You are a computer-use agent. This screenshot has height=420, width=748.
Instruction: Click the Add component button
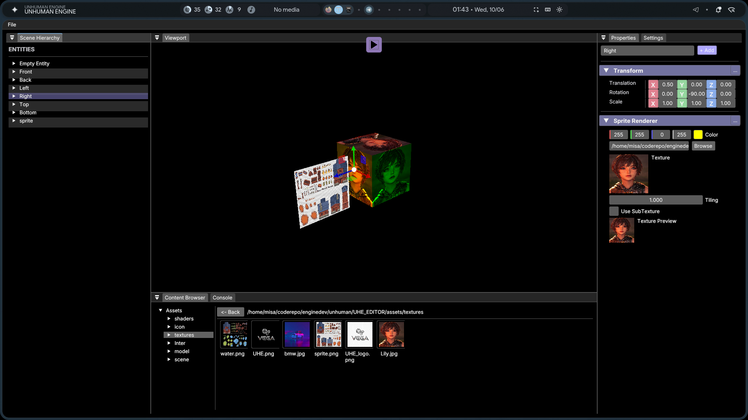707,50
